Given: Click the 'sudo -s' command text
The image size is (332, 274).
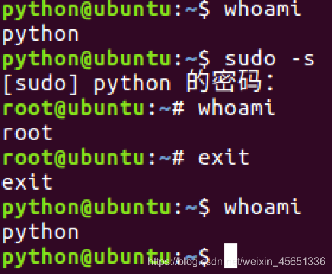Looking at the screenshot, I should [x=269, y=58].
